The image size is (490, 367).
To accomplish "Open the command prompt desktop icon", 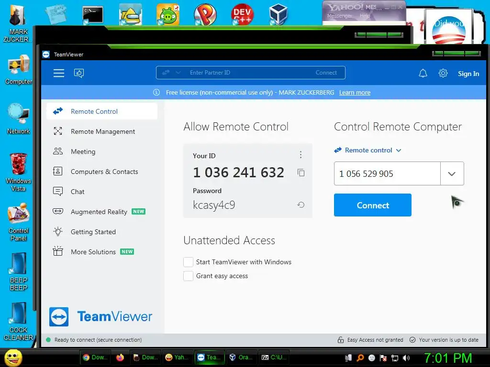I will point(93,15).
